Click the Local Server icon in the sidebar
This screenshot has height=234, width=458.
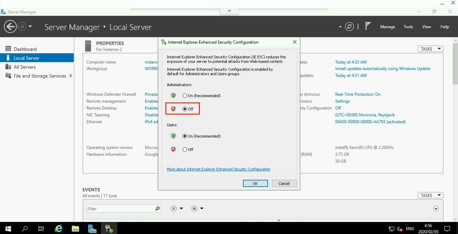[8, 58]
